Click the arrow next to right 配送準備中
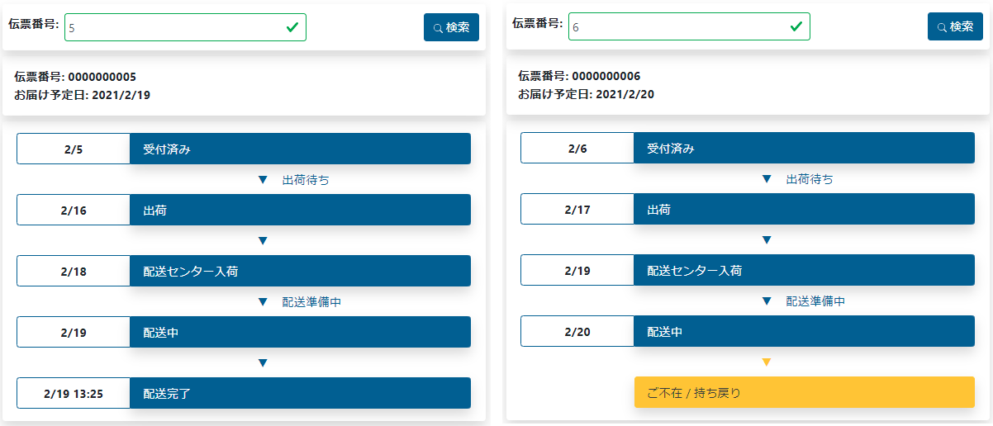 coord(767,301)
